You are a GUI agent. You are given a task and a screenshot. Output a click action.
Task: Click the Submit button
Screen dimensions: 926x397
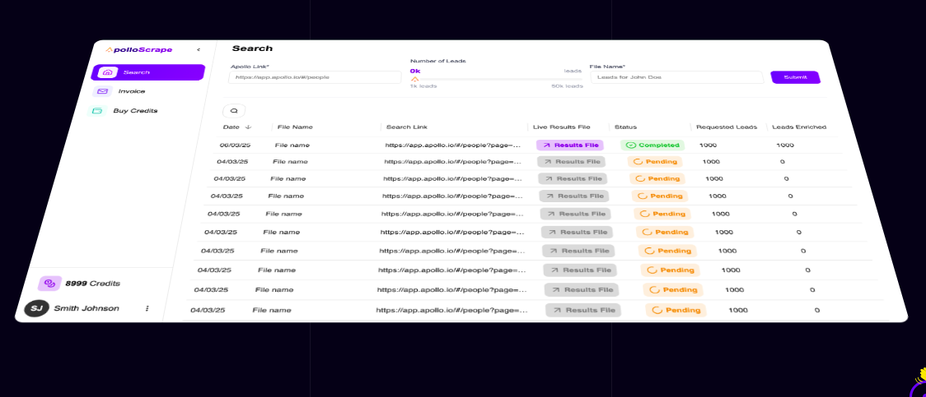pyautogui.click(x=796, y=77)
